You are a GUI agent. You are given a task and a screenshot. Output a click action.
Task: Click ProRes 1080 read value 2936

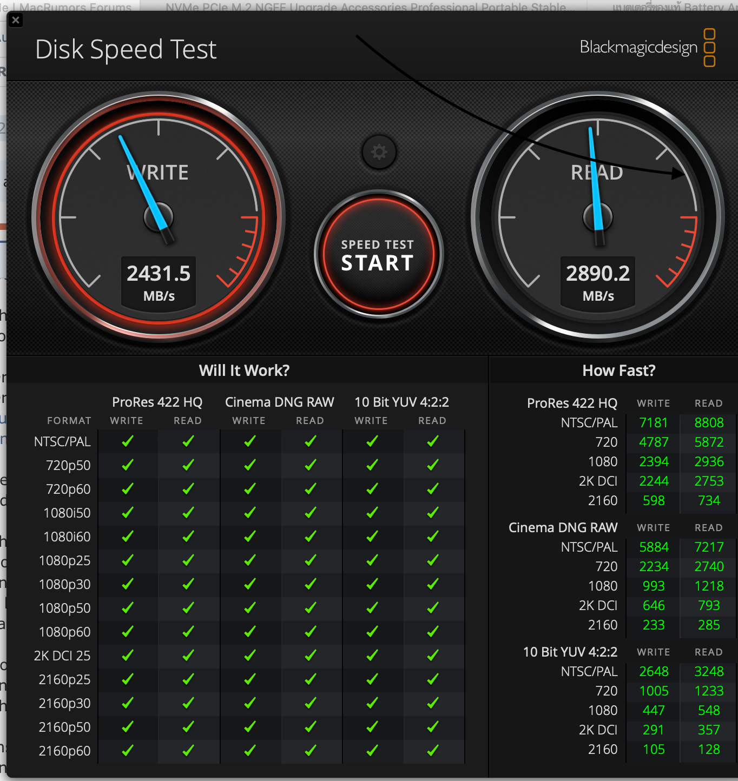click(x=709, y=462)
